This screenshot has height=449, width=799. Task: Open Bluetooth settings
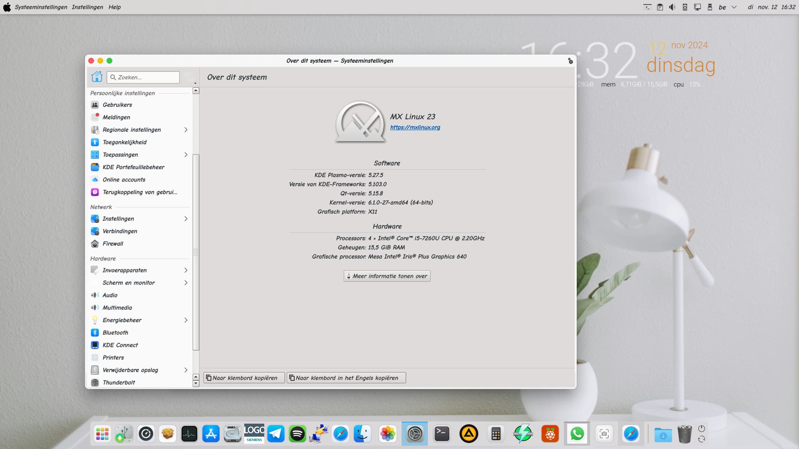139,333
